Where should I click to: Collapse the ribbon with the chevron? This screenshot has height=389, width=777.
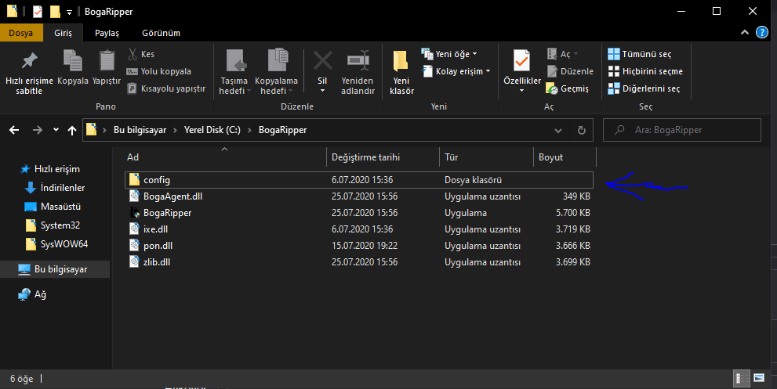tap(744, 32)
